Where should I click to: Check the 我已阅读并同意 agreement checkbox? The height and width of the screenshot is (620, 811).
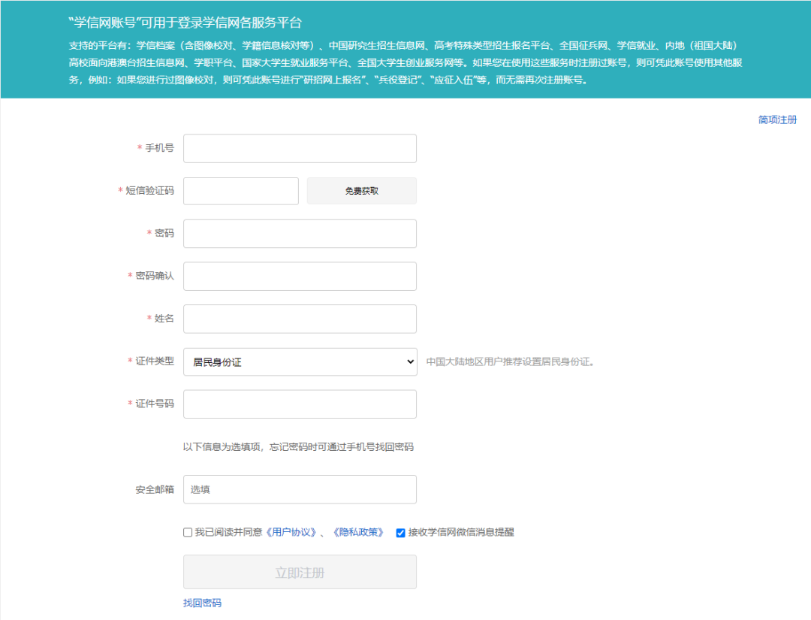[188, 533]
